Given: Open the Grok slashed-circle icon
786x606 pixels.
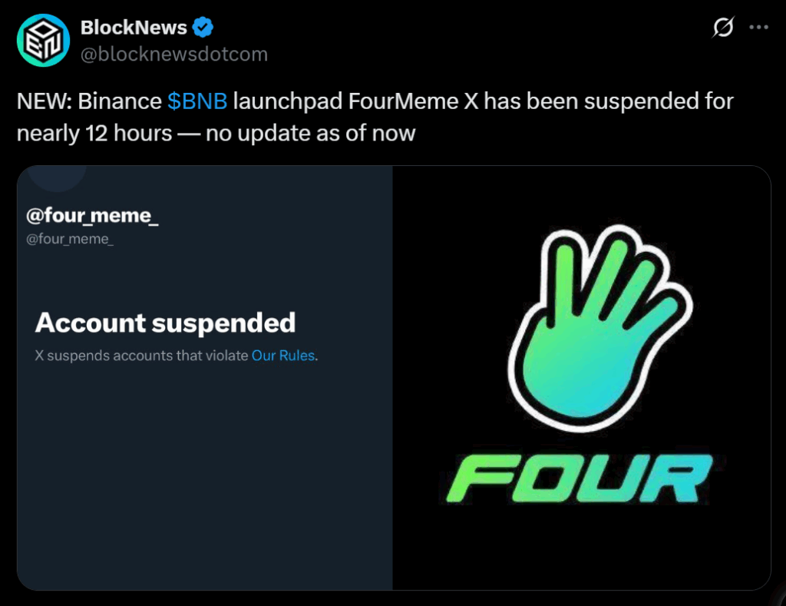Looking at the screenshot, I should click(x=722, y=28).
